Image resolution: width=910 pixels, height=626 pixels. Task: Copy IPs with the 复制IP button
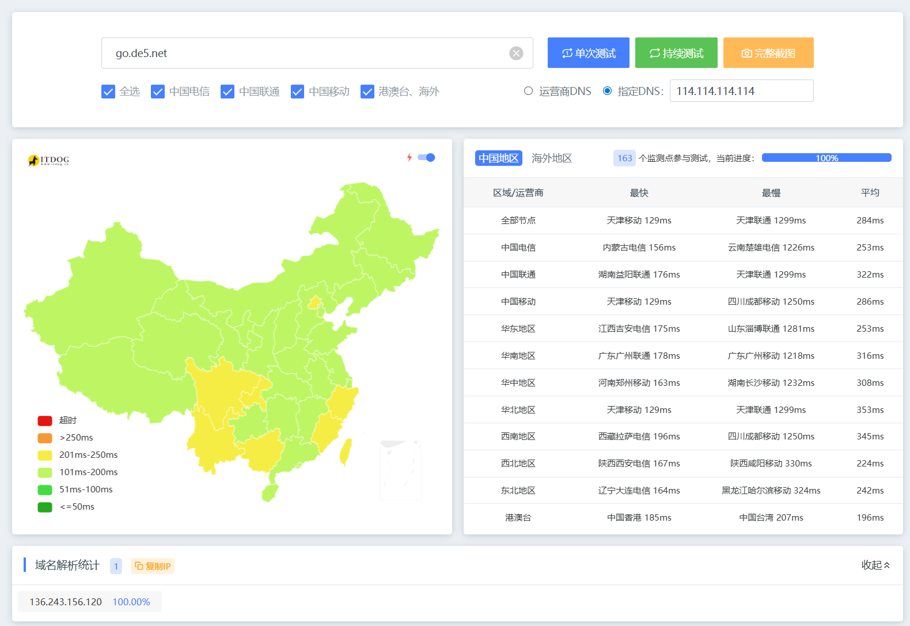(x=153, y=566)
